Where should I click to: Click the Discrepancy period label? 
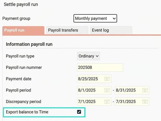click(24, 102)
